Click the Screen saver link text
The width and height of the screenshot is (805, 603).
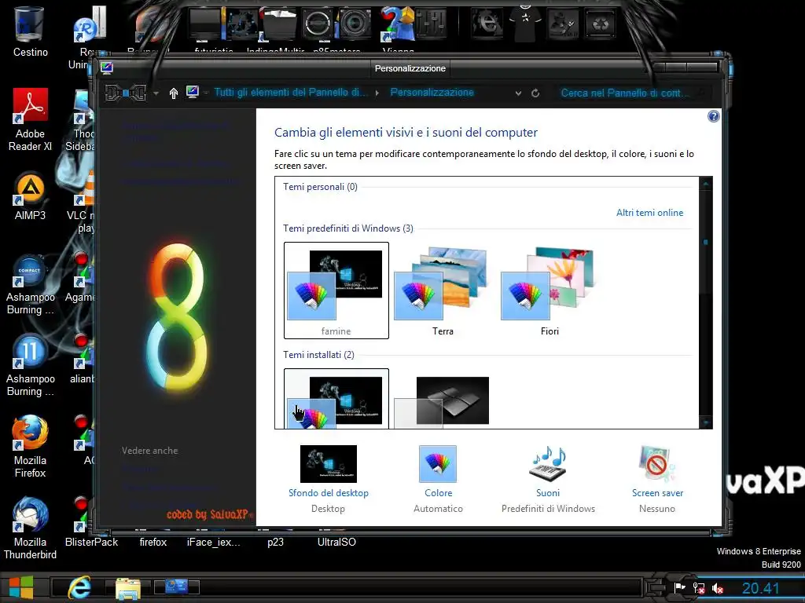657,493
